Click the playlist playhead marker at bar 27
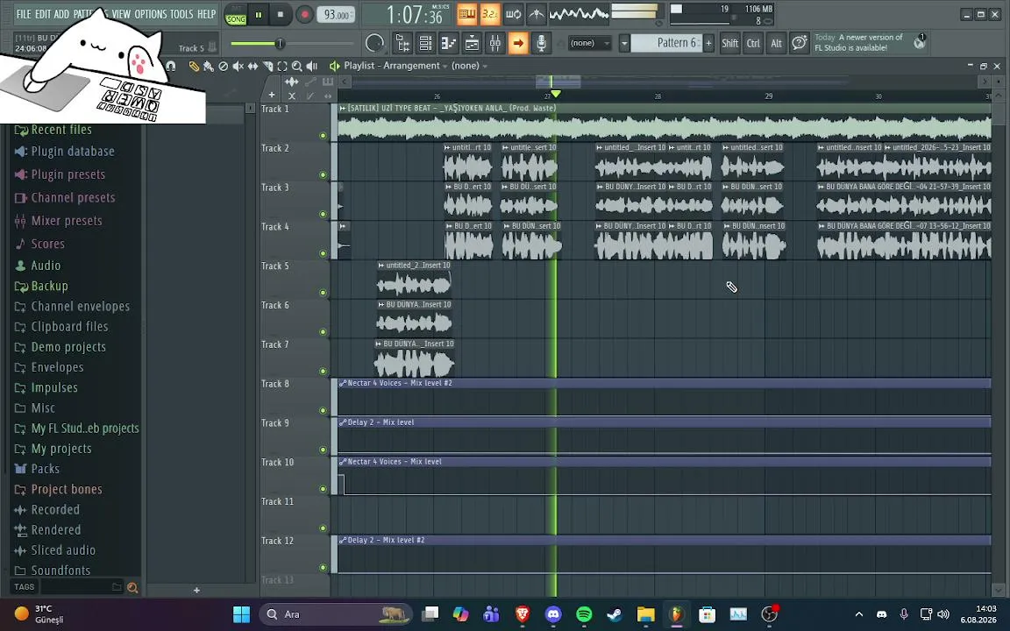The width and height of the screenshot is (1010, 631). click(x=556, y=94)
